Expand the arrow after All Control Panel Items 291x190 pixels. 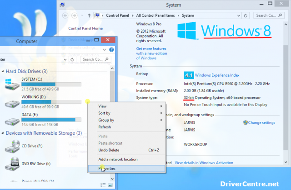click(x=178, y=16)
